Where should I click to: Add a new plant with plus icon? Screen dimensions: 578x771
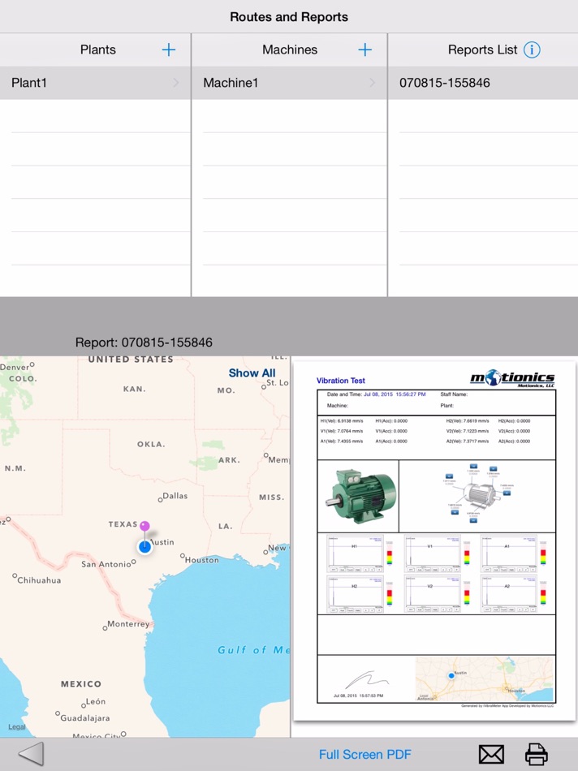[169, 50]
